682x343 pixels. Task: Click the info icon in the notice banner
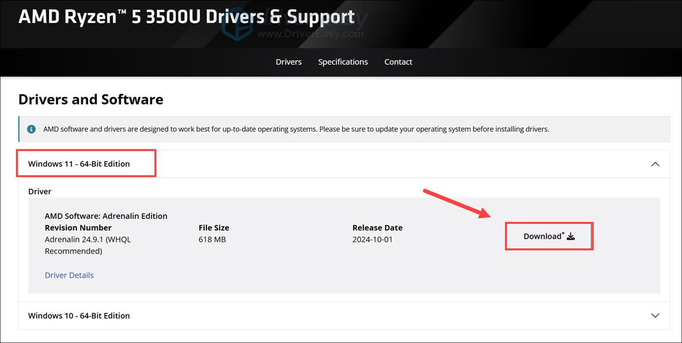point(31,129)
